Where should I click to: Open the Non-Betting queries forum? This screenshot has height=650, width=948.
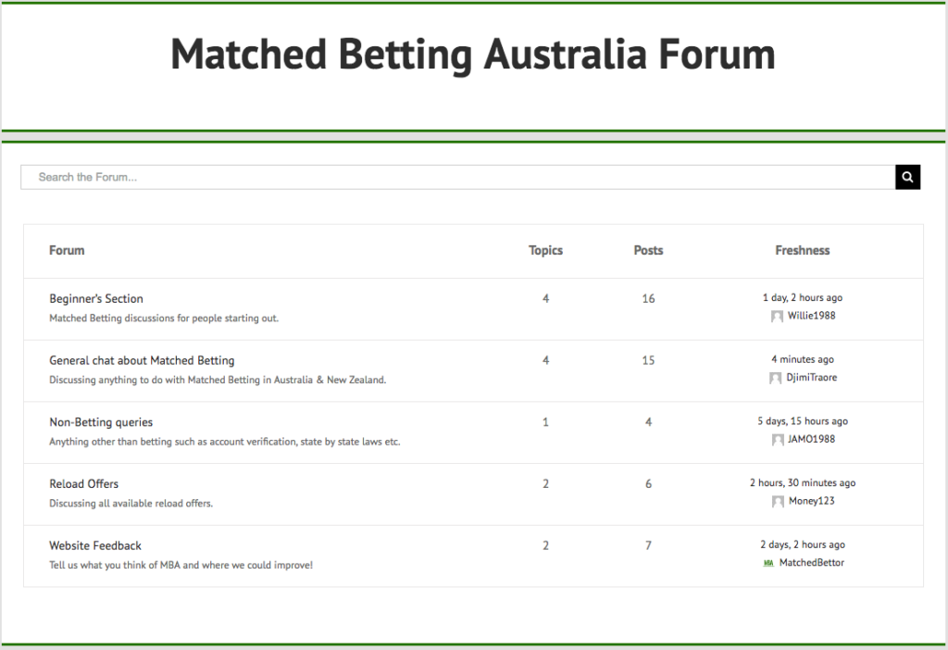[101, 422]
